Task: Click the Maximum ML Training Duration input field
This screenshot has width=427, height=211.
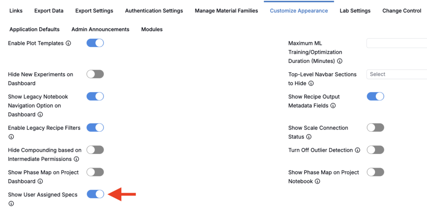Action: pos(397,43)
